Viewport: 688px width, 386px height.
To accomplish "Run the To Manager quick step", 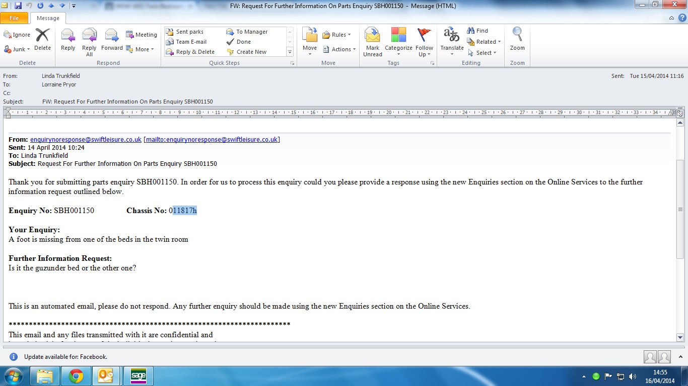I will pyautogui.click(x=247, y=32).
